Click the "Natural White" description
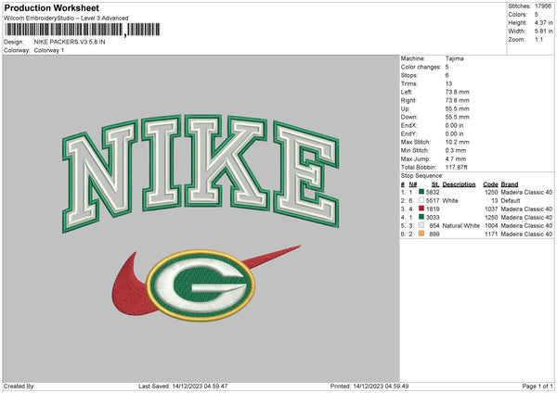 click(x=461, y=226)
